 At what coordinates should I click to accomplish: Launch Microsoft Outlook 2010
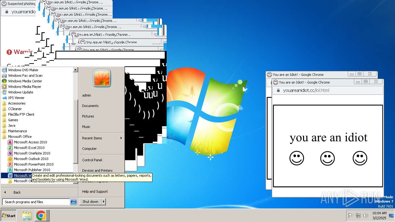pos(31,159)
